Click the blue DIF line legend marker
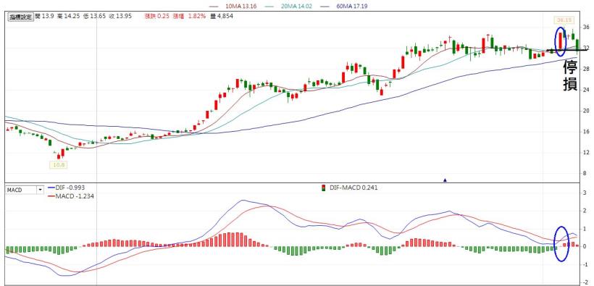 52,188
